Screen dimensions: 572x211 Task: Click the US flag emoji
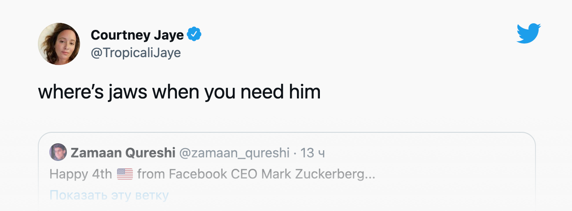tap(125, 175)
